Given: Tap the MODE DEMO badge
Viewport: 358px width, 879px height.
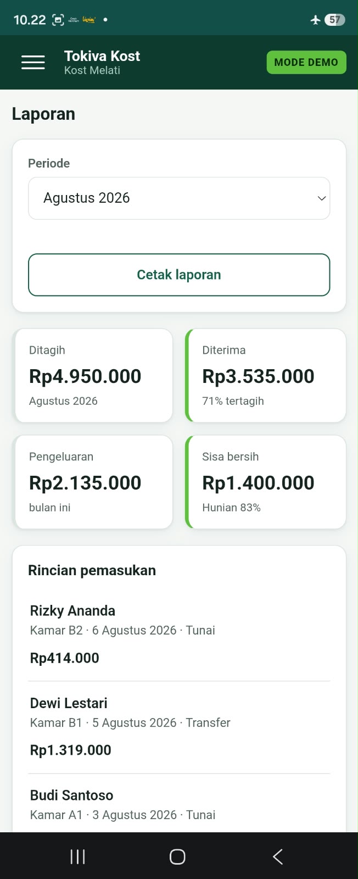Looking at the screenshot, I should pyautogui.click(x=306, y=63).
